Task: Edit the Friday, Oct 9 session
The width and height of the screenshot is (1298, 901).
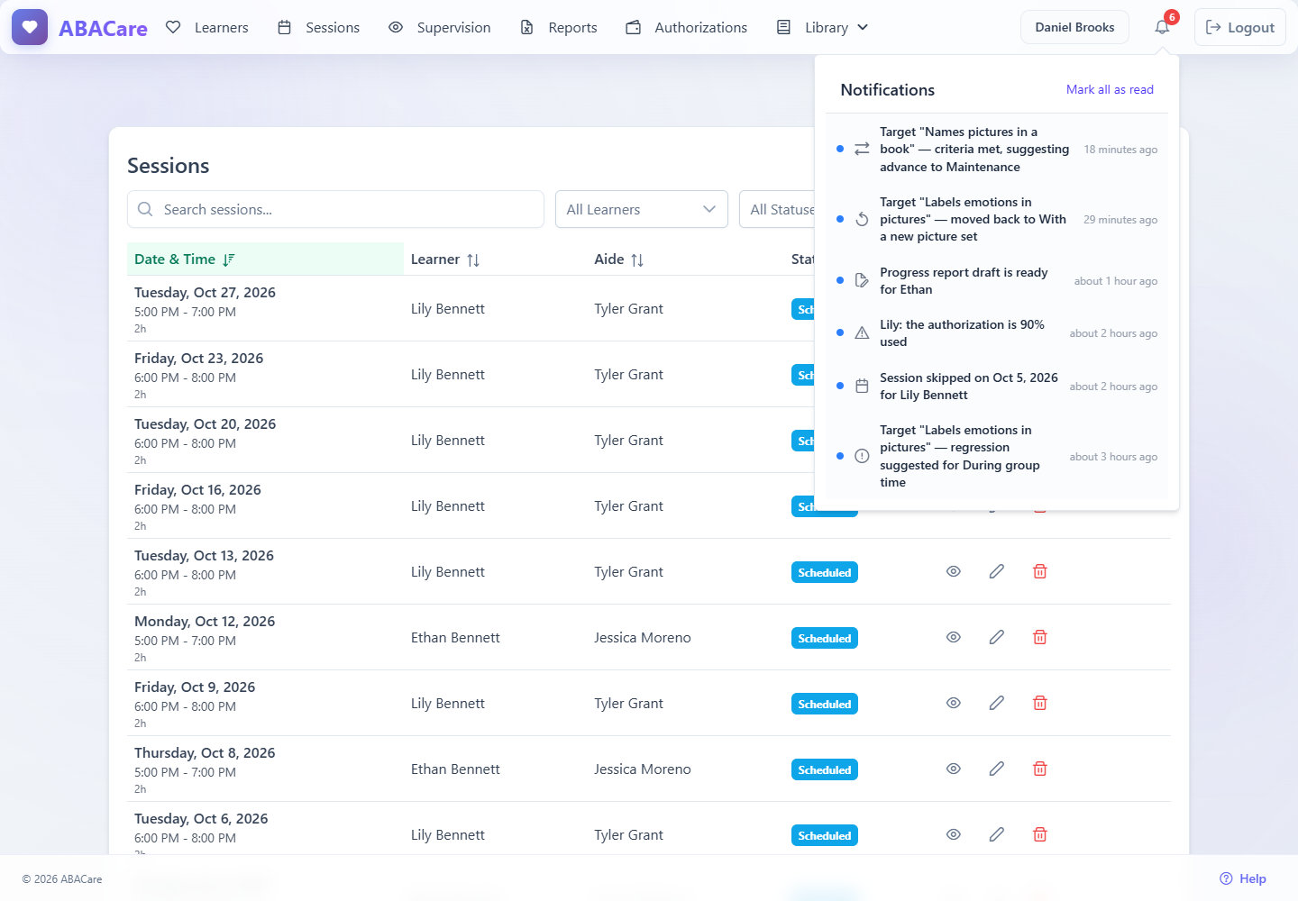Action: 997,703
